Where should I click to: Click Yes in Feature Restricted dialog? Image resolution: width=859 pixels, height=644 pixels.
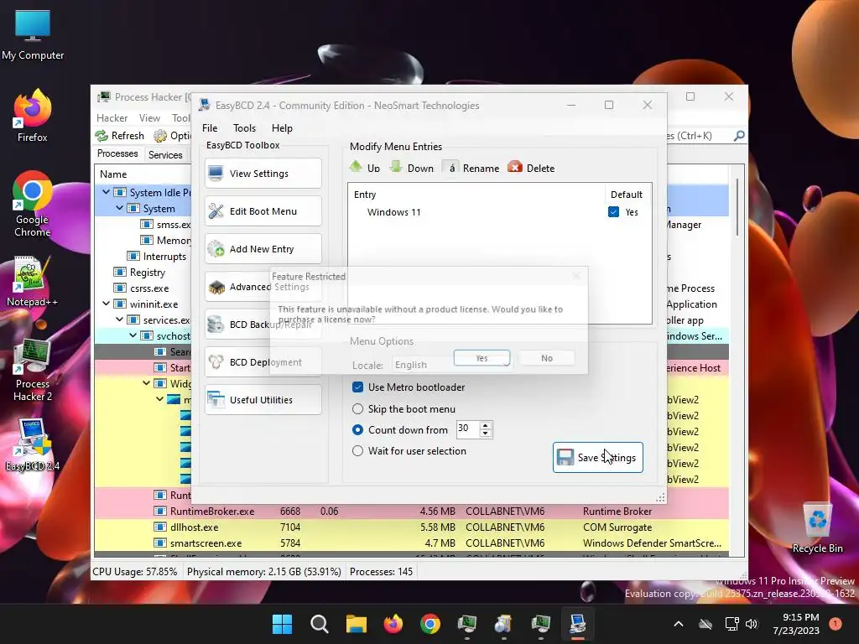(x=482, y=358)
